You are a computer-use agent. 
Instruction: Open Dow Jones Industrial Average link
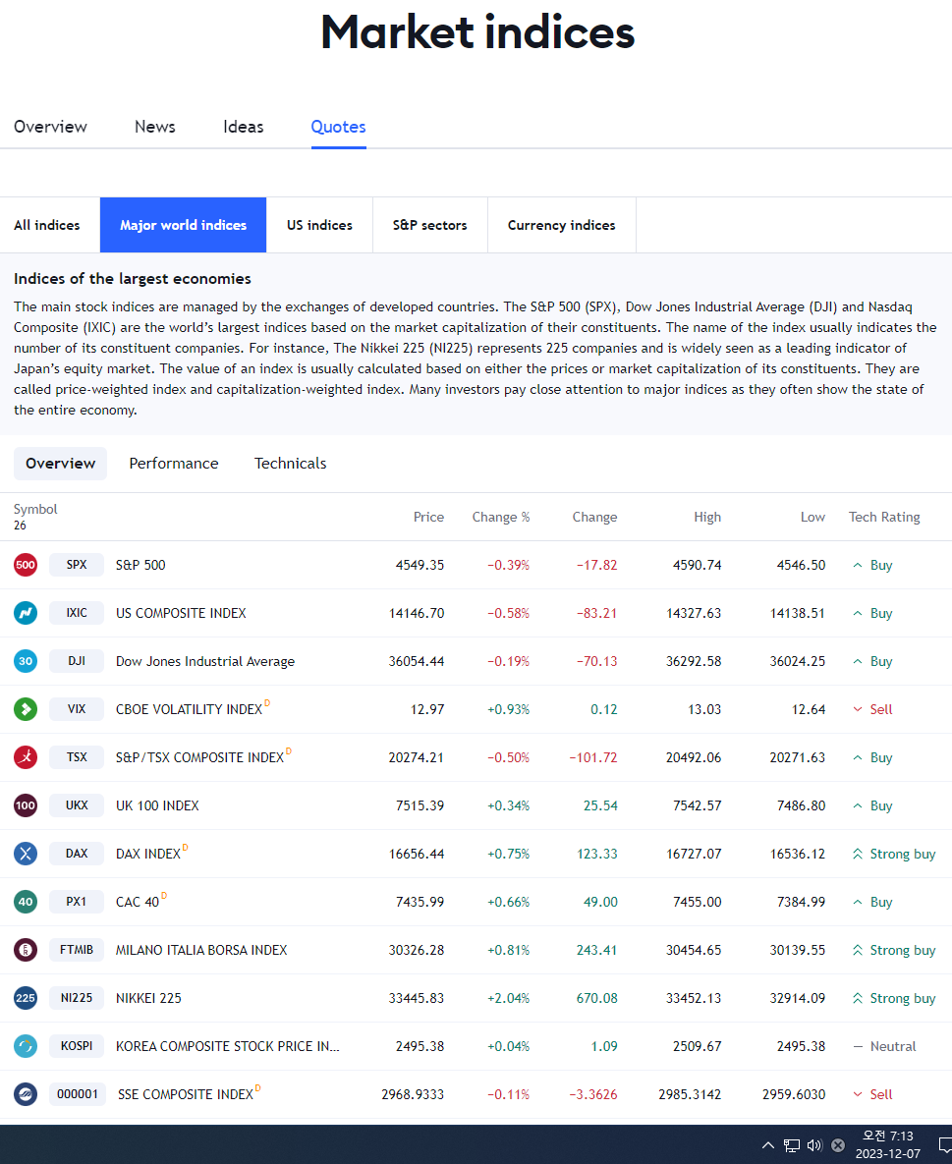(x=205, y=661)
